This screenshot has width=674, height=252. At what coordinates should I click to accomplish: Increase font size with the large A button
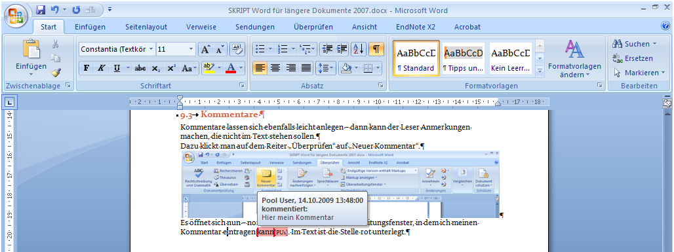(x=206, y=49)
